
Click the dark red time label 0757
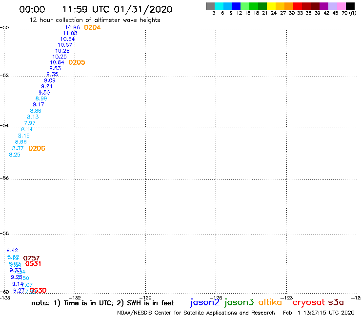click(31, 258)
